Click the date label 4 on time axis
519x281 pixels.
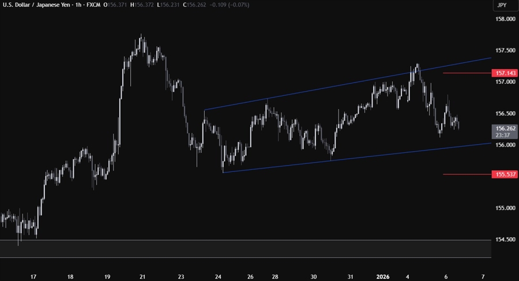click(x=408, y=277)
